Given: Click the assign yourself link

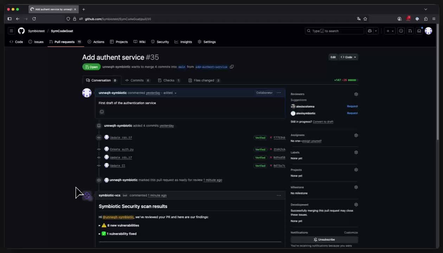Looking at the screenshot, I should [312, 141].
